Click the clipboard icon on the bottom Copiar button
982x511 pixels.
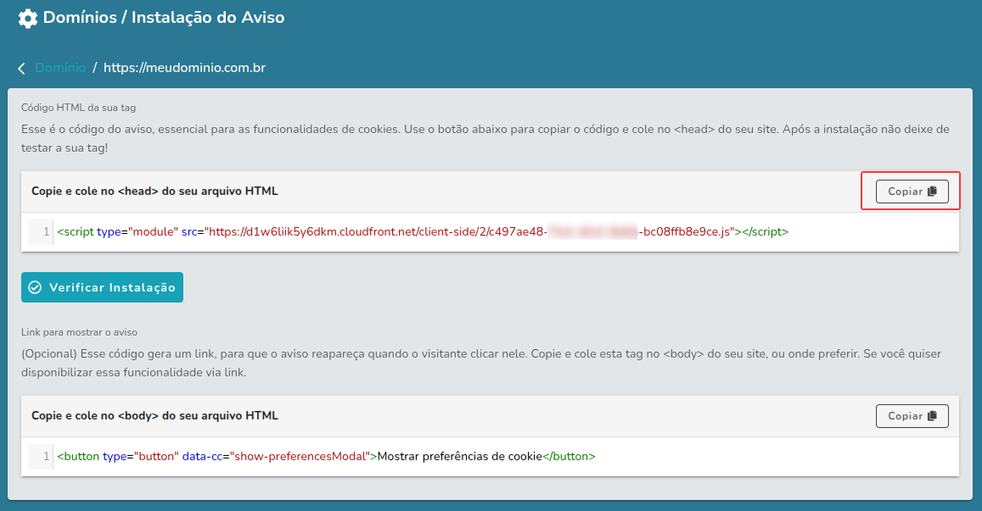[x=930, y=415]
